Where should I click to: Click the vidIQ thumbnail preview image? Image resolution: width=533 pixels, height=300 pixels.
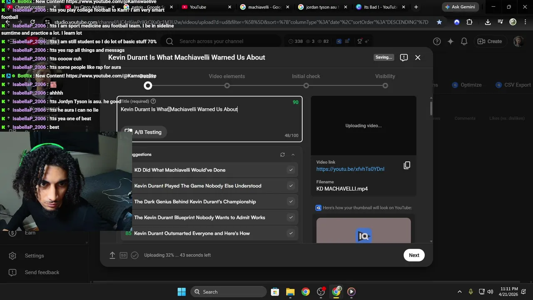[x=364, y=230]
